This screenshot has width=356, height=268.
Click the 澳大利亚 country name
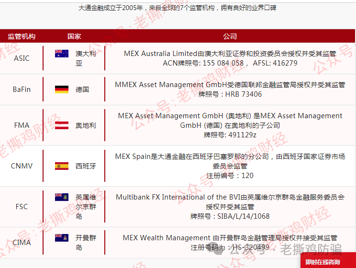tap(86, 58)
